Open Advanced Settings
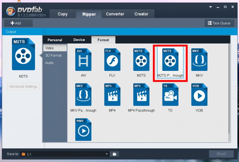The width and height of the screenshot is (239, 162). tap(23, 86)
